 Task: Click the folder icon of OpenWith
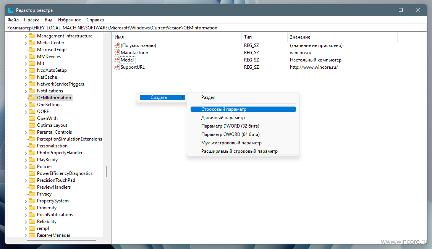[x=32, y=118]
